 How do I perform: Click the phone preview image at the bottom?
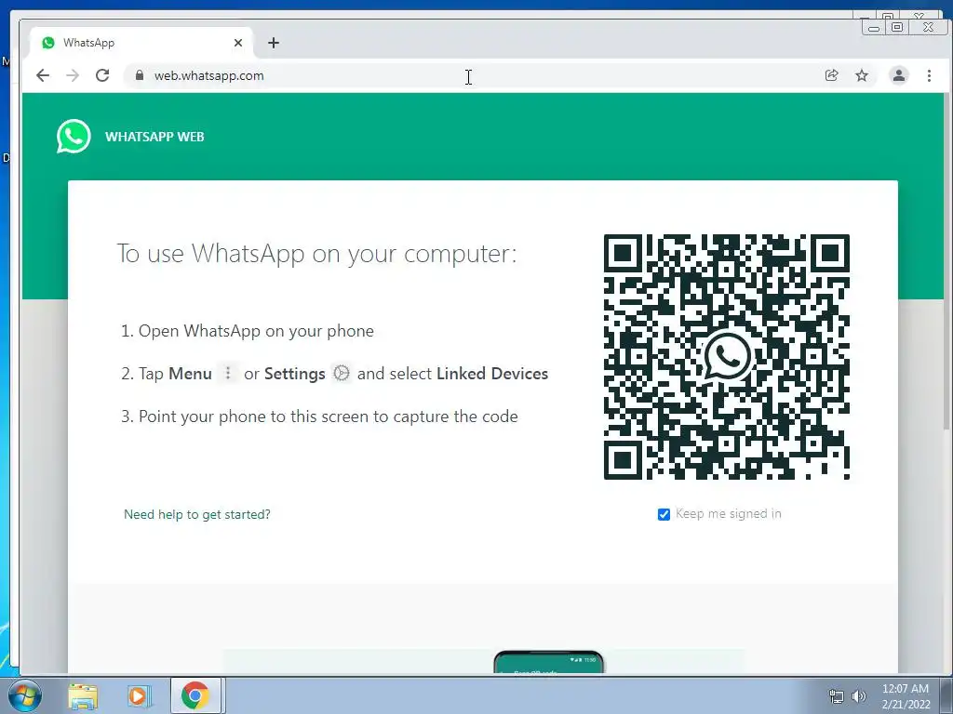[x=549, y=662]
